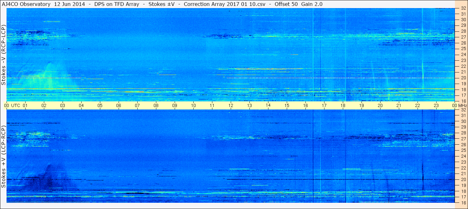468x209 pixels.
Task: Select the 22 hour time marker
Action: pos(418,105)
